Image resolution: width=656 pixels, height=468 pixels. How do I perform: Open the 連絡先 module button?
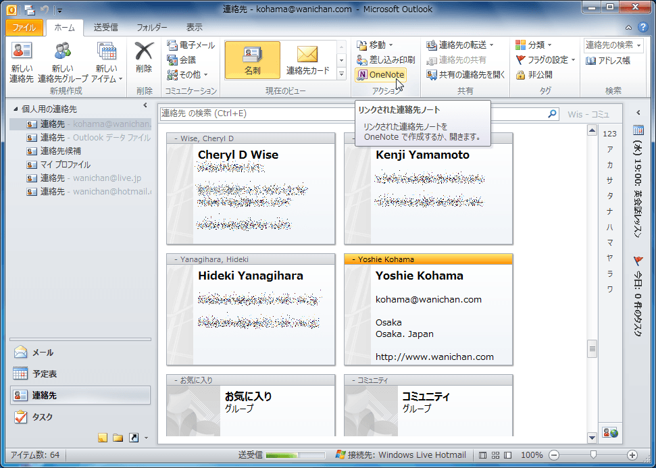(80, 395)
